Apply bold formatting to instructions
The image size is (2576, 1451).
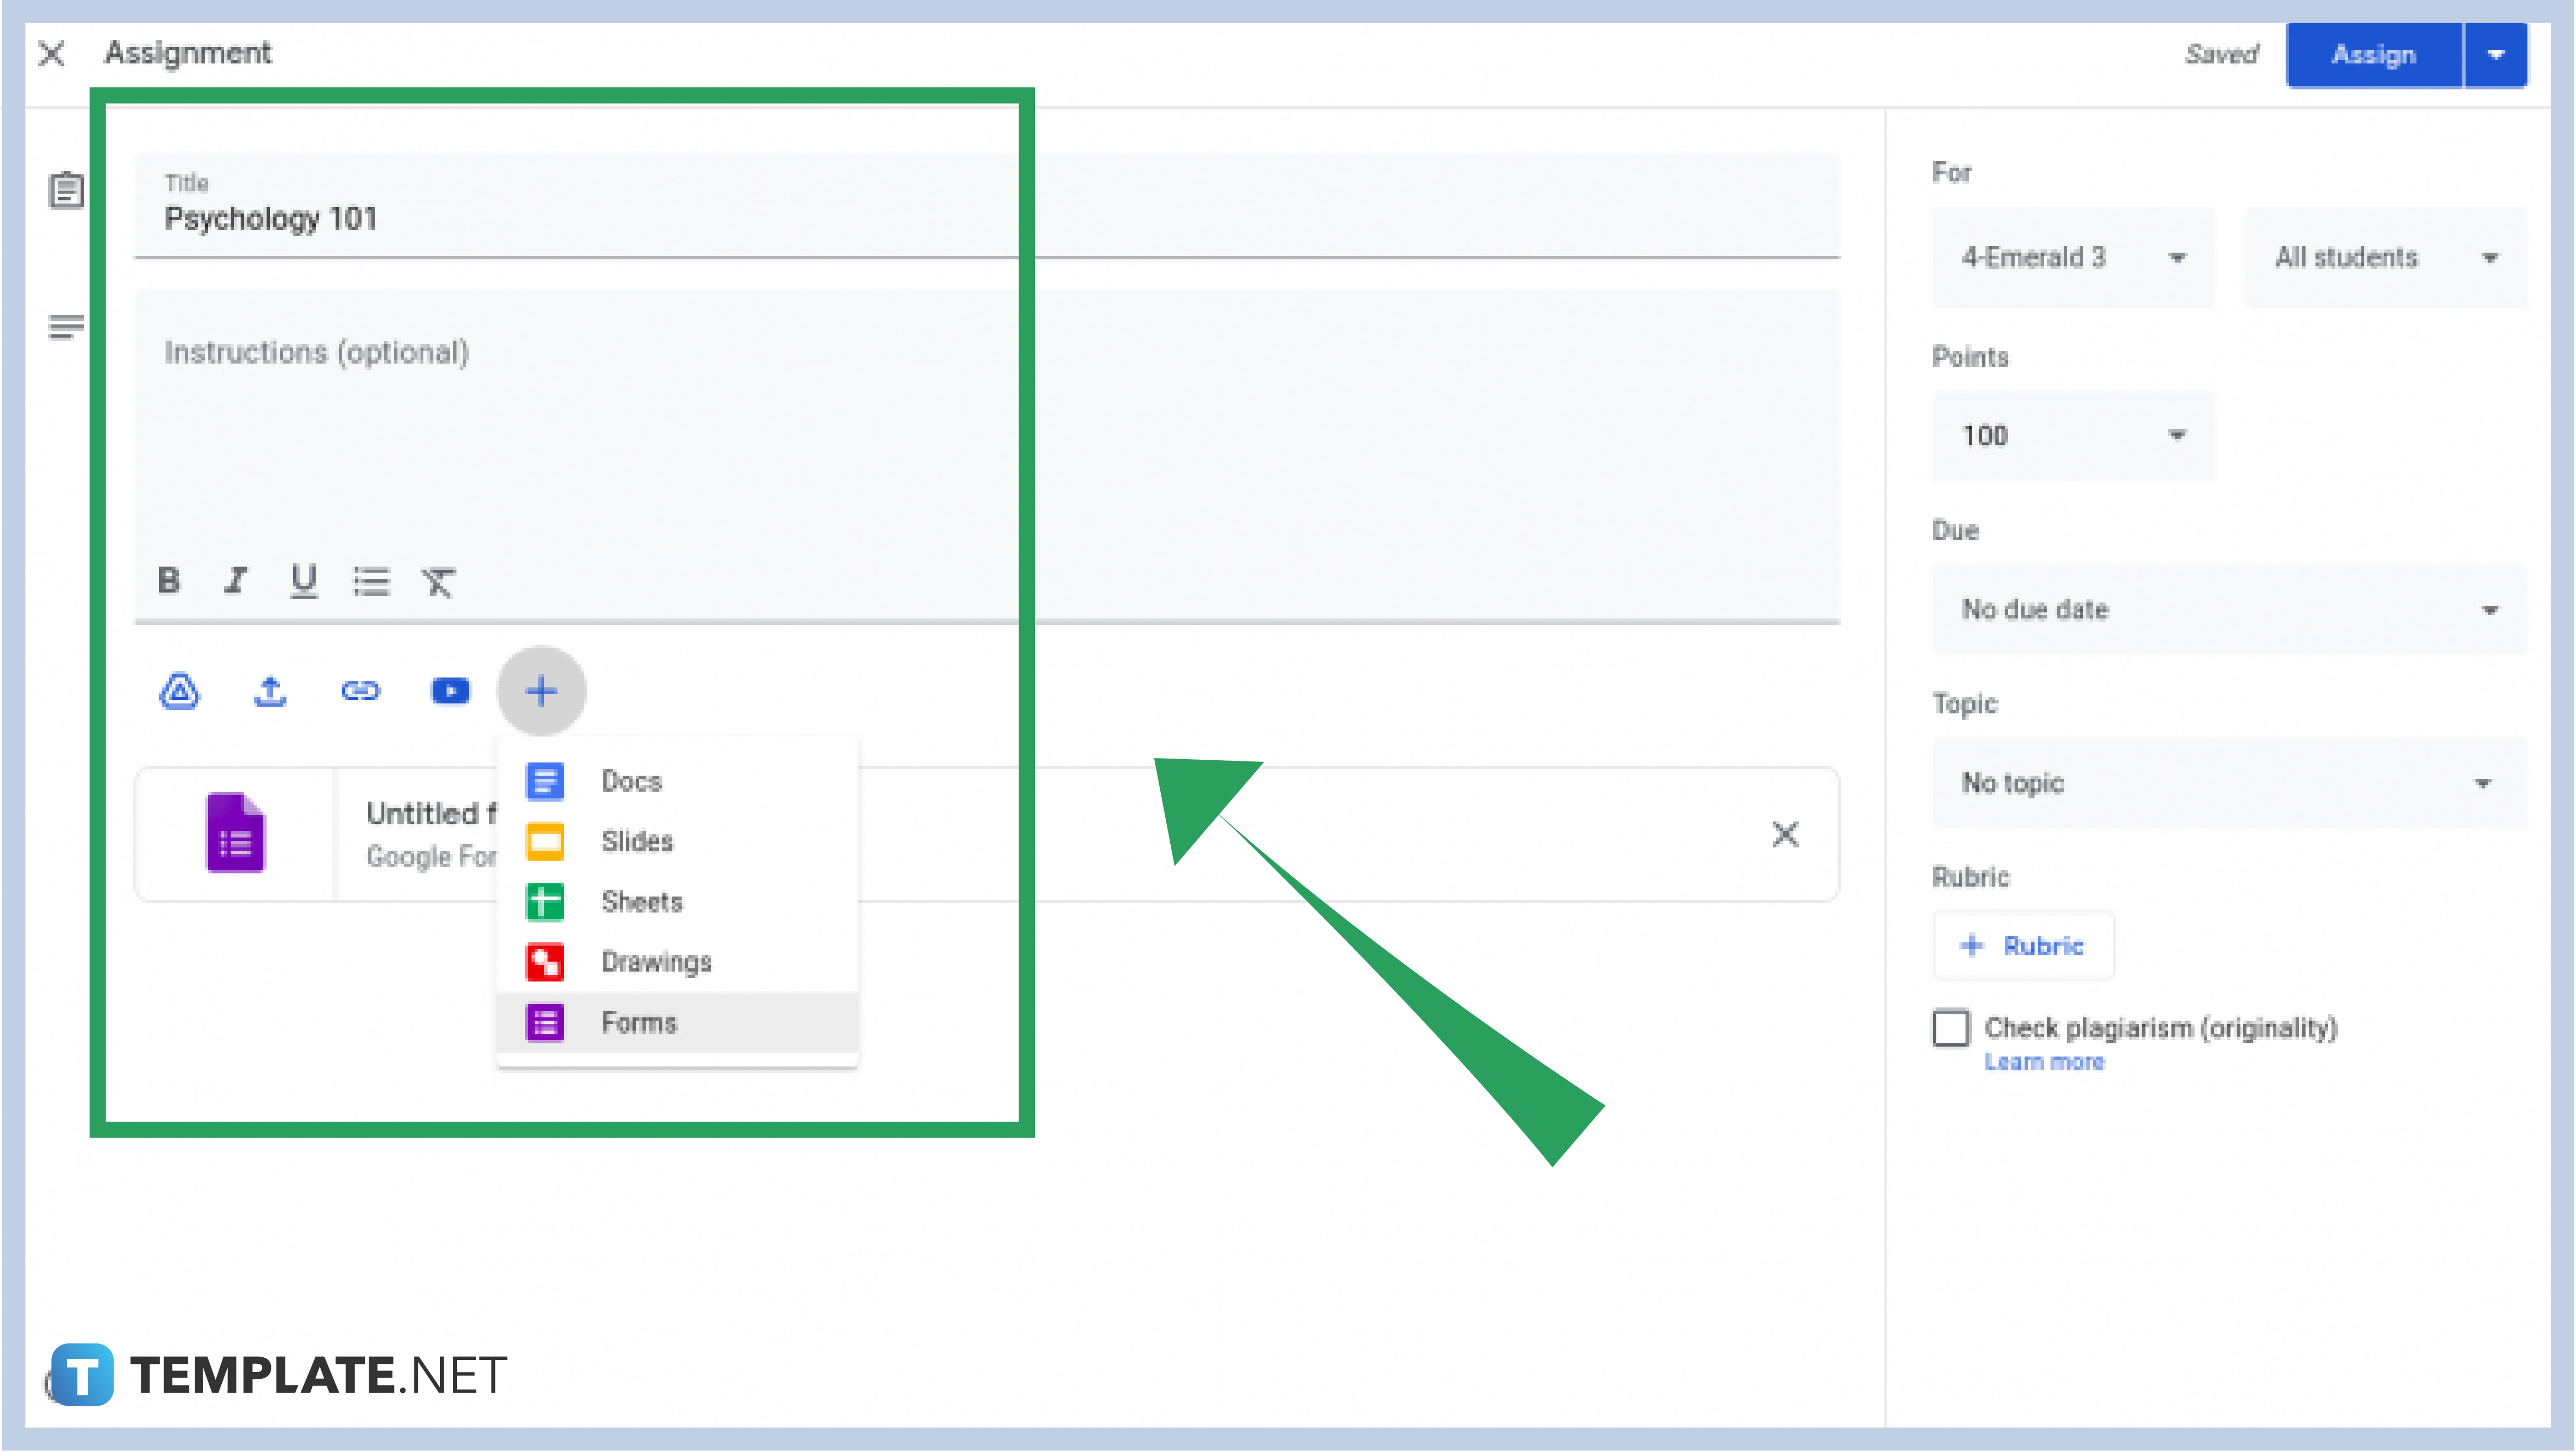pos(169,580)
